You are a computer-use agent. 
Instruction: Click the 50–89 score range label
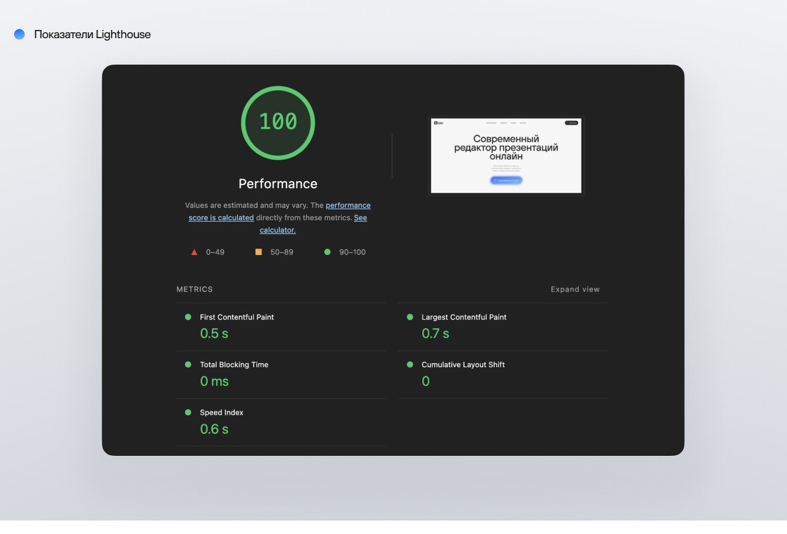(282, 252)
